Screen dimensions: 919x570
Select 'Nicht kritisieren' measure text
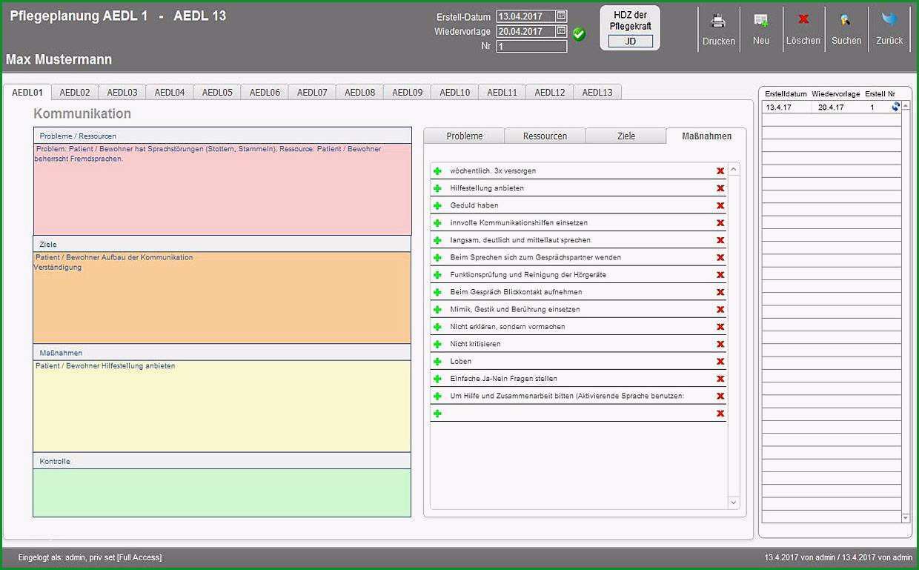[475, 344]
